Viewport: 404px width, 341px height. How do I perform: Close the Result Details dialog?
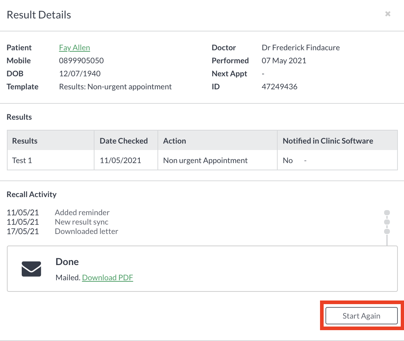point(387,14)
